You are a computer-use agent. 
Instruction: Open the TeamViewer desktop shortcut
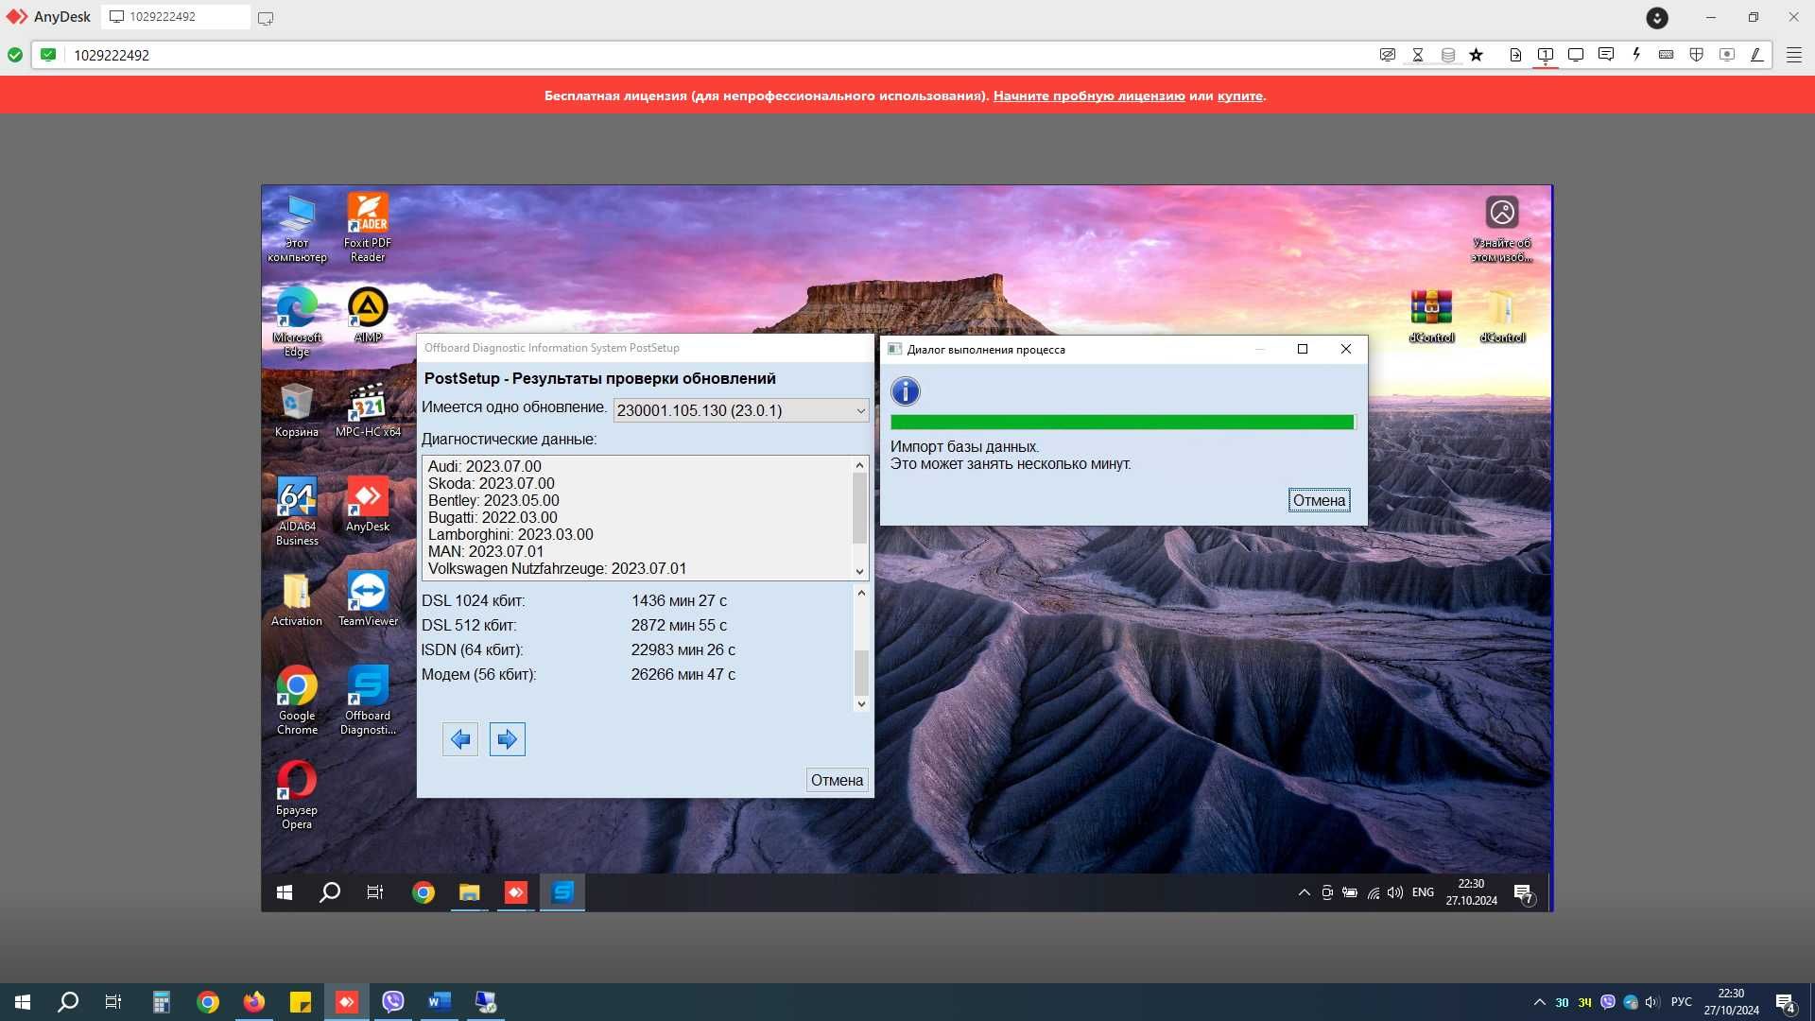pos(368,598)
